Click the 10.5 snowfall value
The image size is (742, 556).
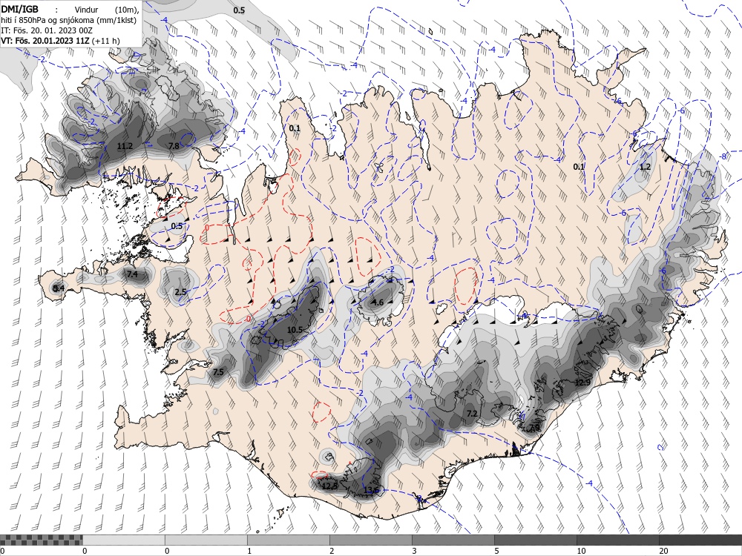(295, 330)
